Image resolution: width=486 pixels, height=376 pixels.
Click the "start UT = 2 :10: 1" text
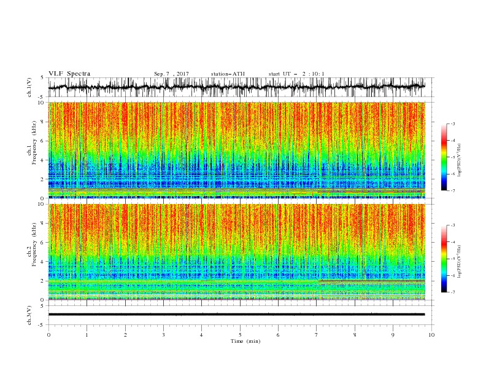[296, 74]
